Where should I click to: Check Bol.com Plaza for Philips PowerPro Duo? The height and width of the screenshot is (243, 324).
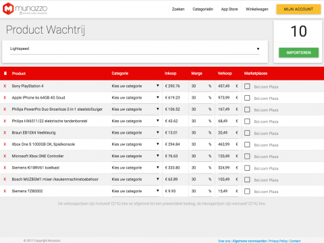247,109
